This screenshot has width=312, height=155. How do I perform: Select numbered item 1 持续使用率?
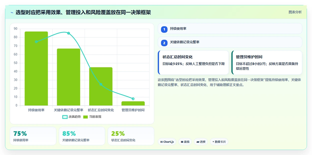230,28
